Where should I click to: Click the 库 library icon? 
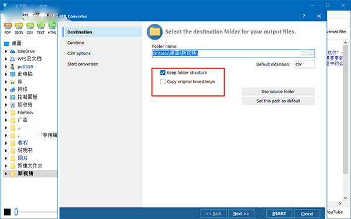(x=12, y=82)
